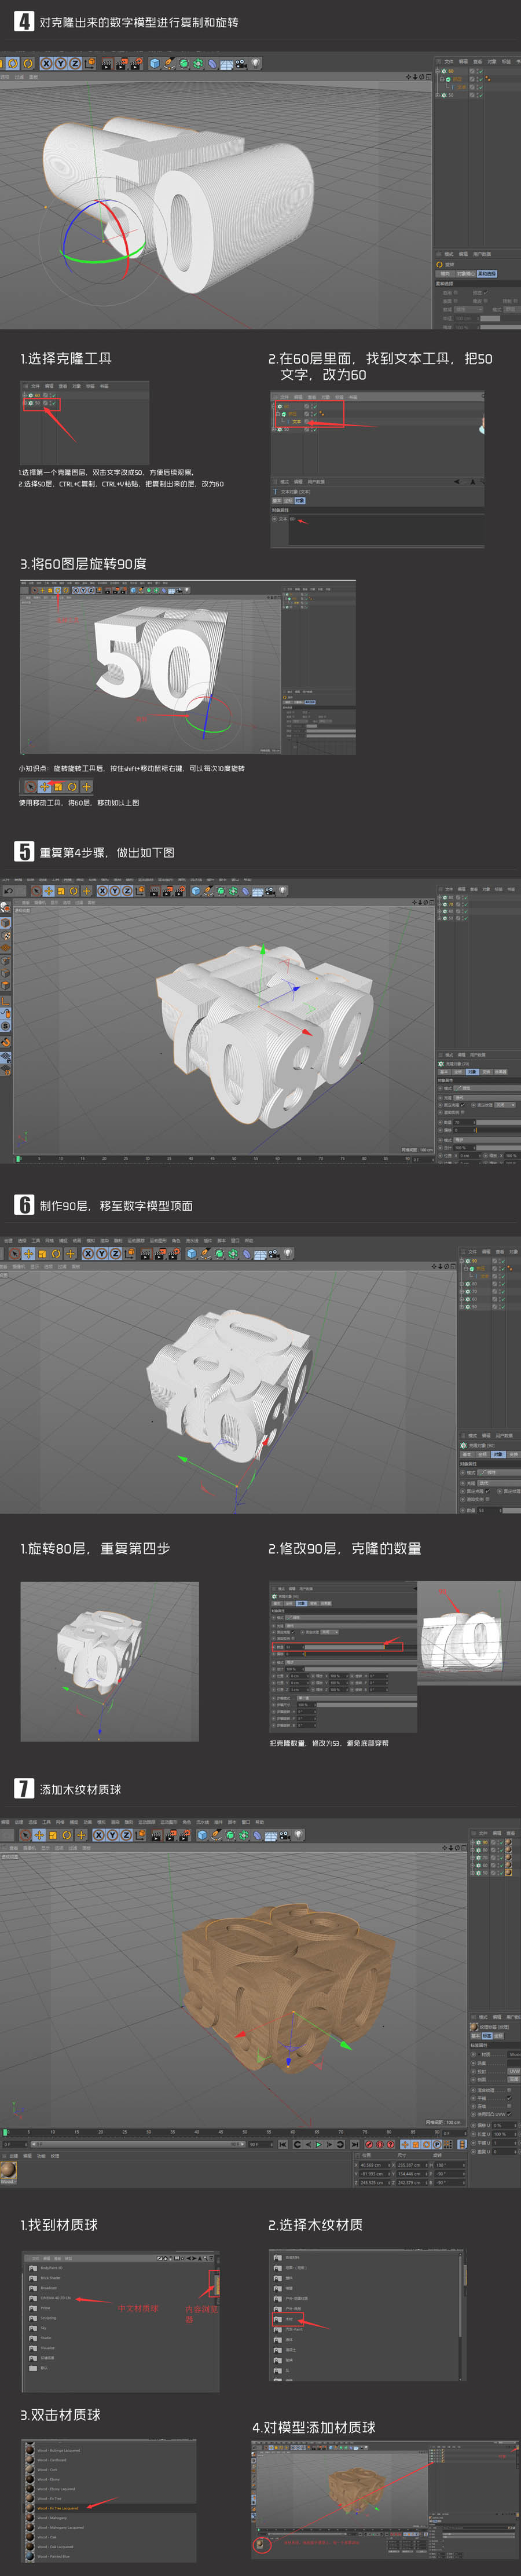Click wood material ball in step 7 material manager
The height and width of the screenshot is (2576, 521).
pyautogui.click(x=8, y=2170)
